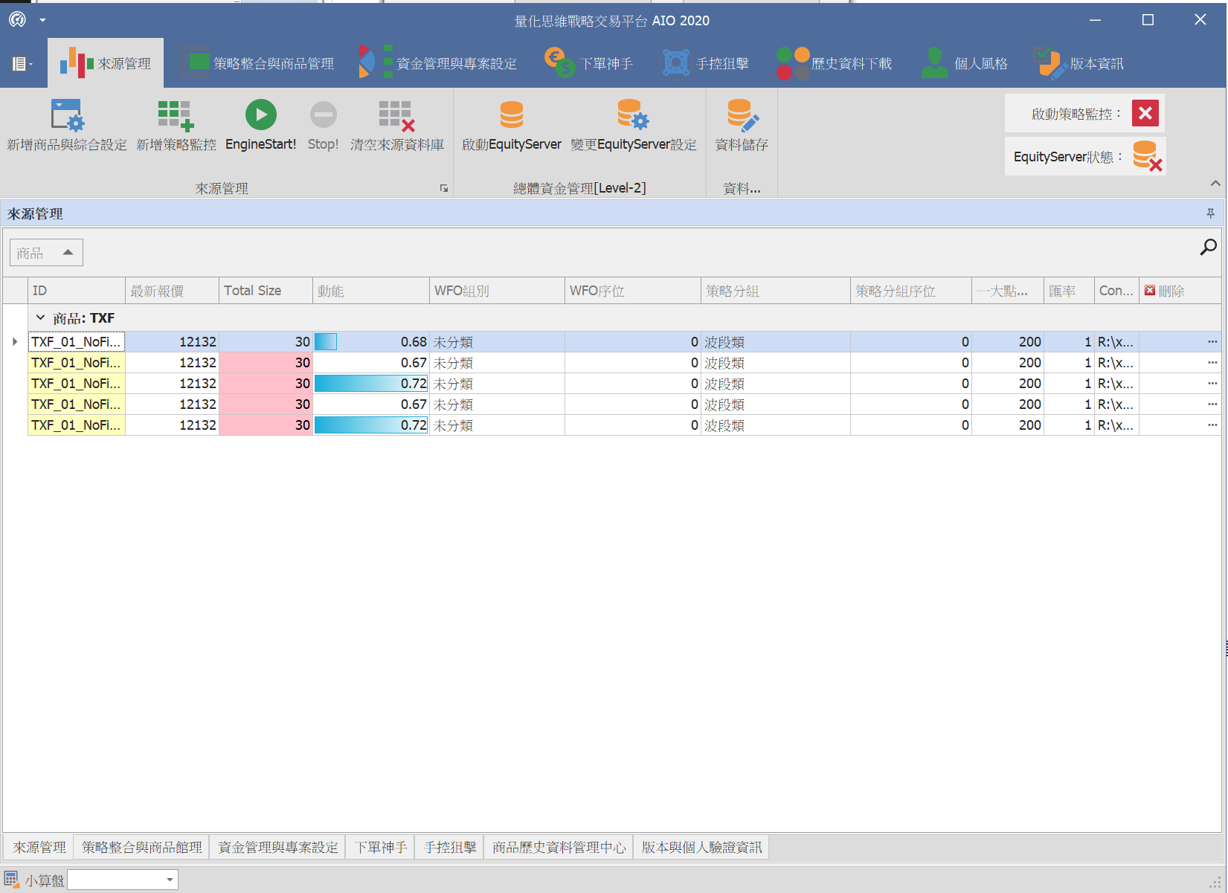The image size is (1228, 893).
Task: Select bottom tab 策略整合與商品館理
Action: pos(142,848)
